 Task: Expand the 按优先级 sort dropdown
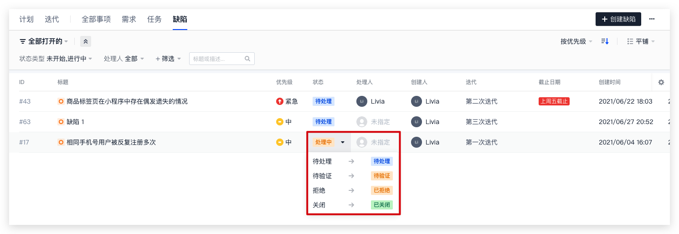coord(576,41)
